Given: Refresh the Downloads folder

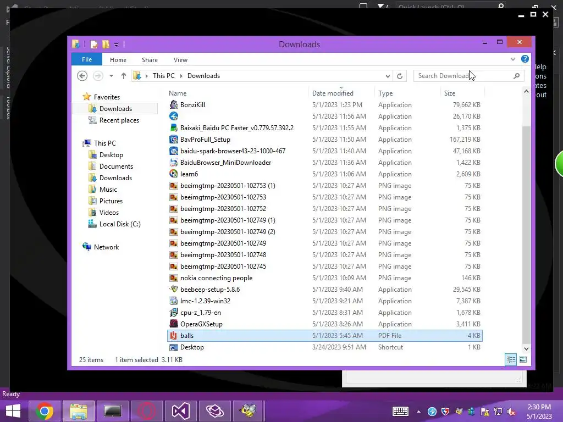Looking at the screenshot, I should pos(400,76).
